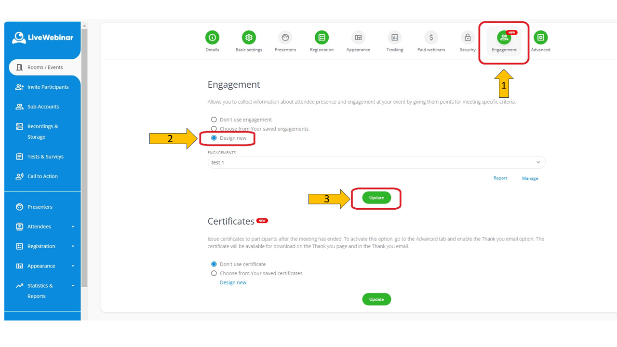Select "Choose from Your saved certificates" option
This screenshot has width=617, height=347.
214,273
